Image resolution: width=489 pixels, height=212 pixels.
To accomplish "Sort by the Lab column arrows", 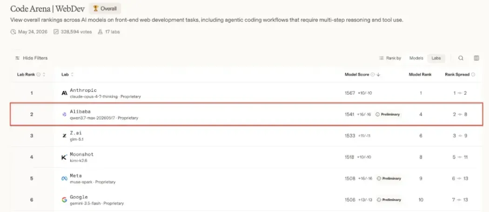I will [73, 75].
